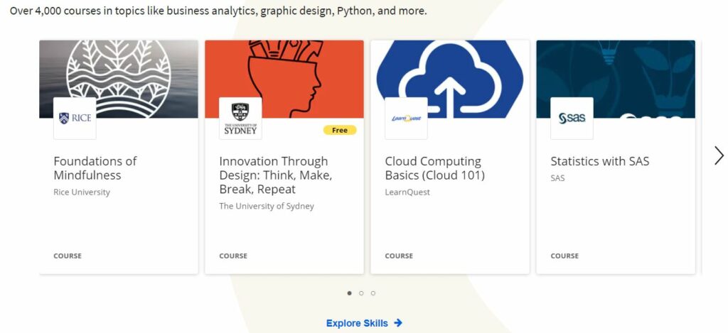Open the Statistics with SAS course title
Screen dimensions: 728x333
600,161
